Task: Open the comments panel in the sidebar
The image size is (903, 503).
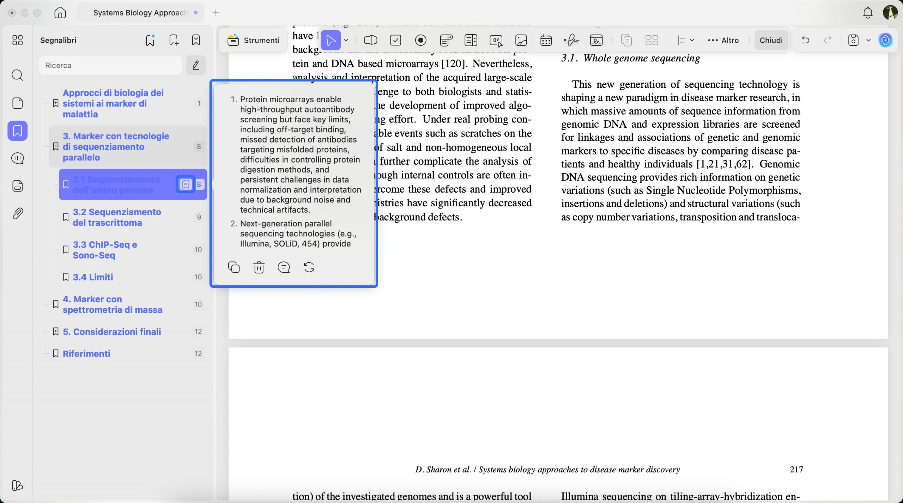Action: click(17, 158)
